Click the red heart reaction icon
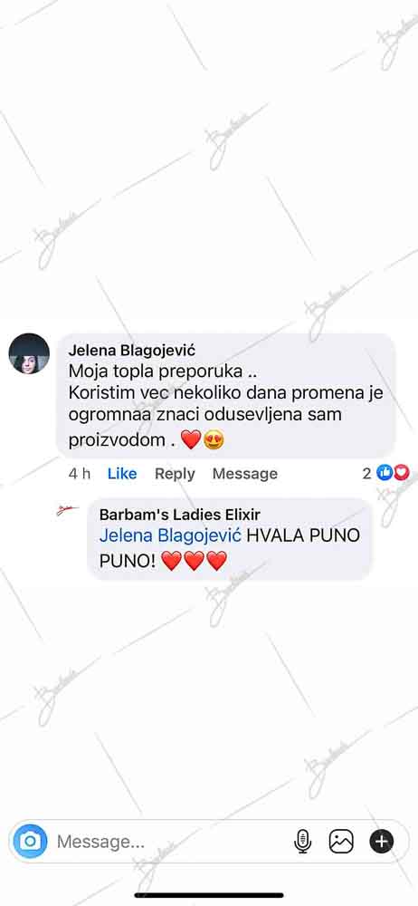The image size is (418, 906). coord(401,473)
